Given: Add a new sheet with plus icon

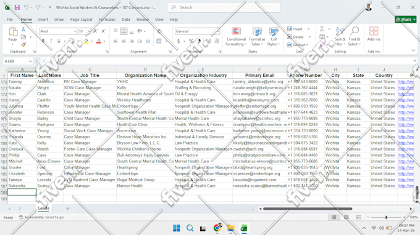Looking at the screenshot, I should click(68, 209).
